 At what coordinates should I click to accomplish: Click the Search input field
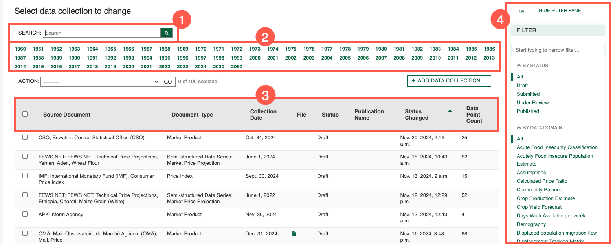click(102, 33)
